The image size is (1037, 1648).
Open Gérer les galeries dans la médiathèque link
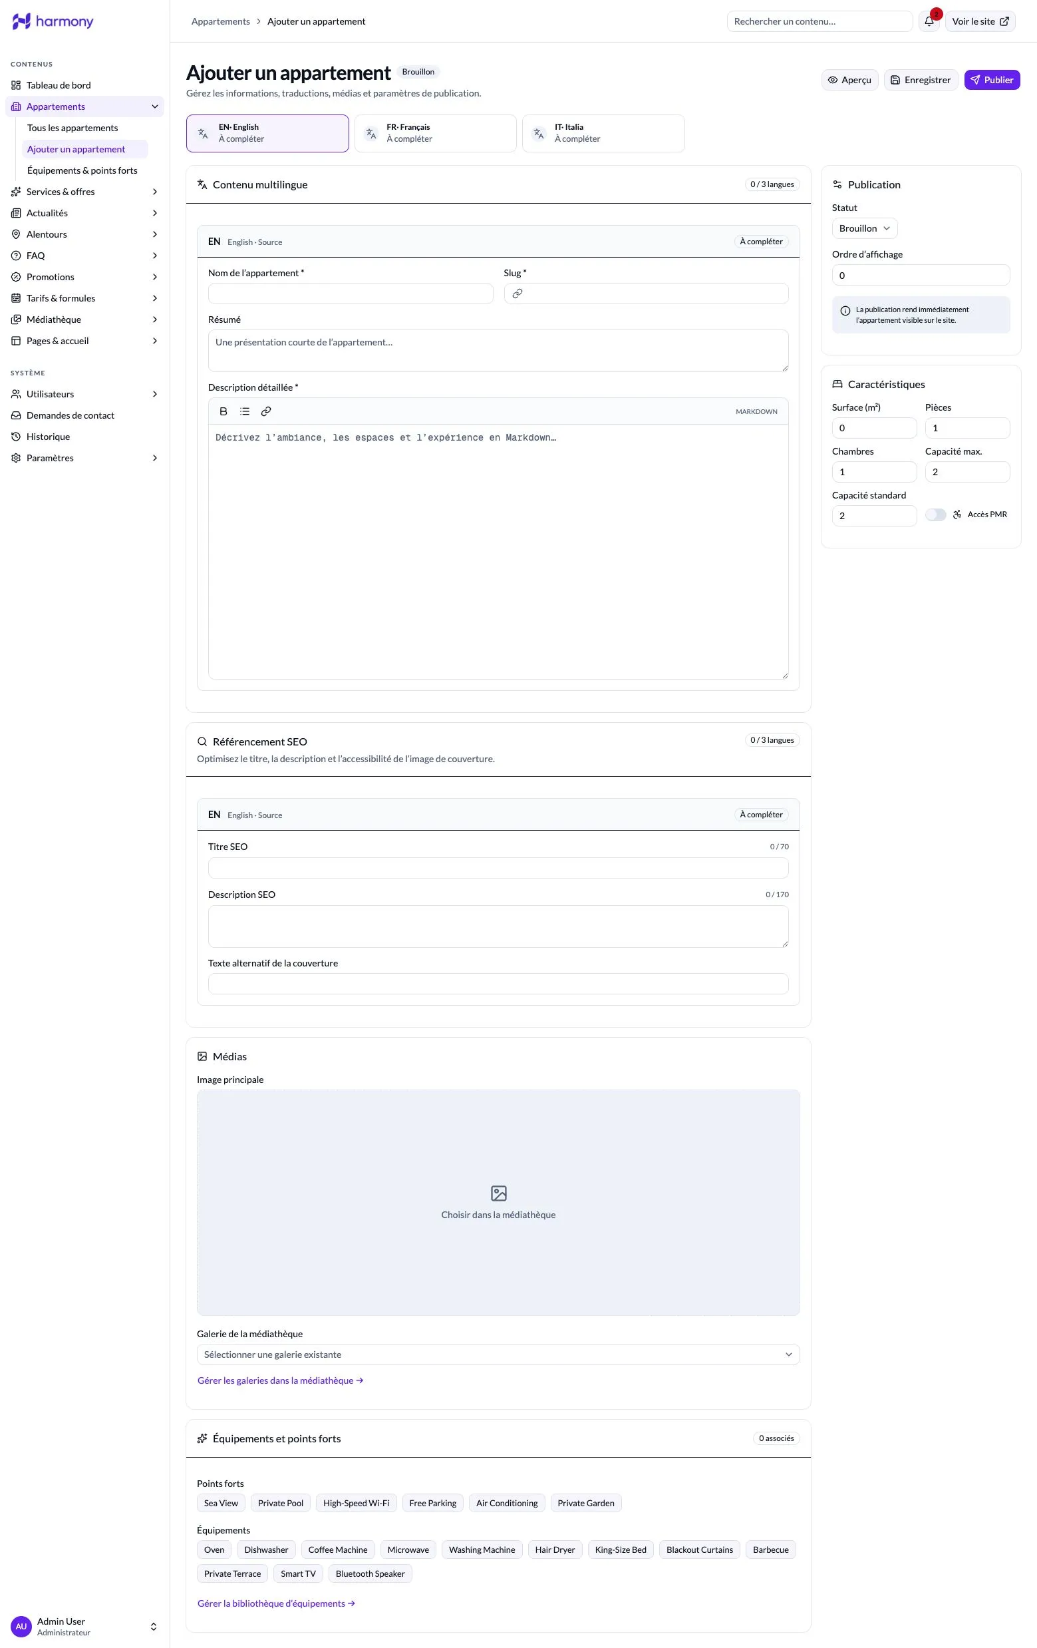(281, 1380)
